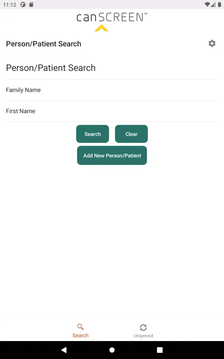Tap the clock in the status bar
This screenshot has height=359, width=224.
[9, 5]
